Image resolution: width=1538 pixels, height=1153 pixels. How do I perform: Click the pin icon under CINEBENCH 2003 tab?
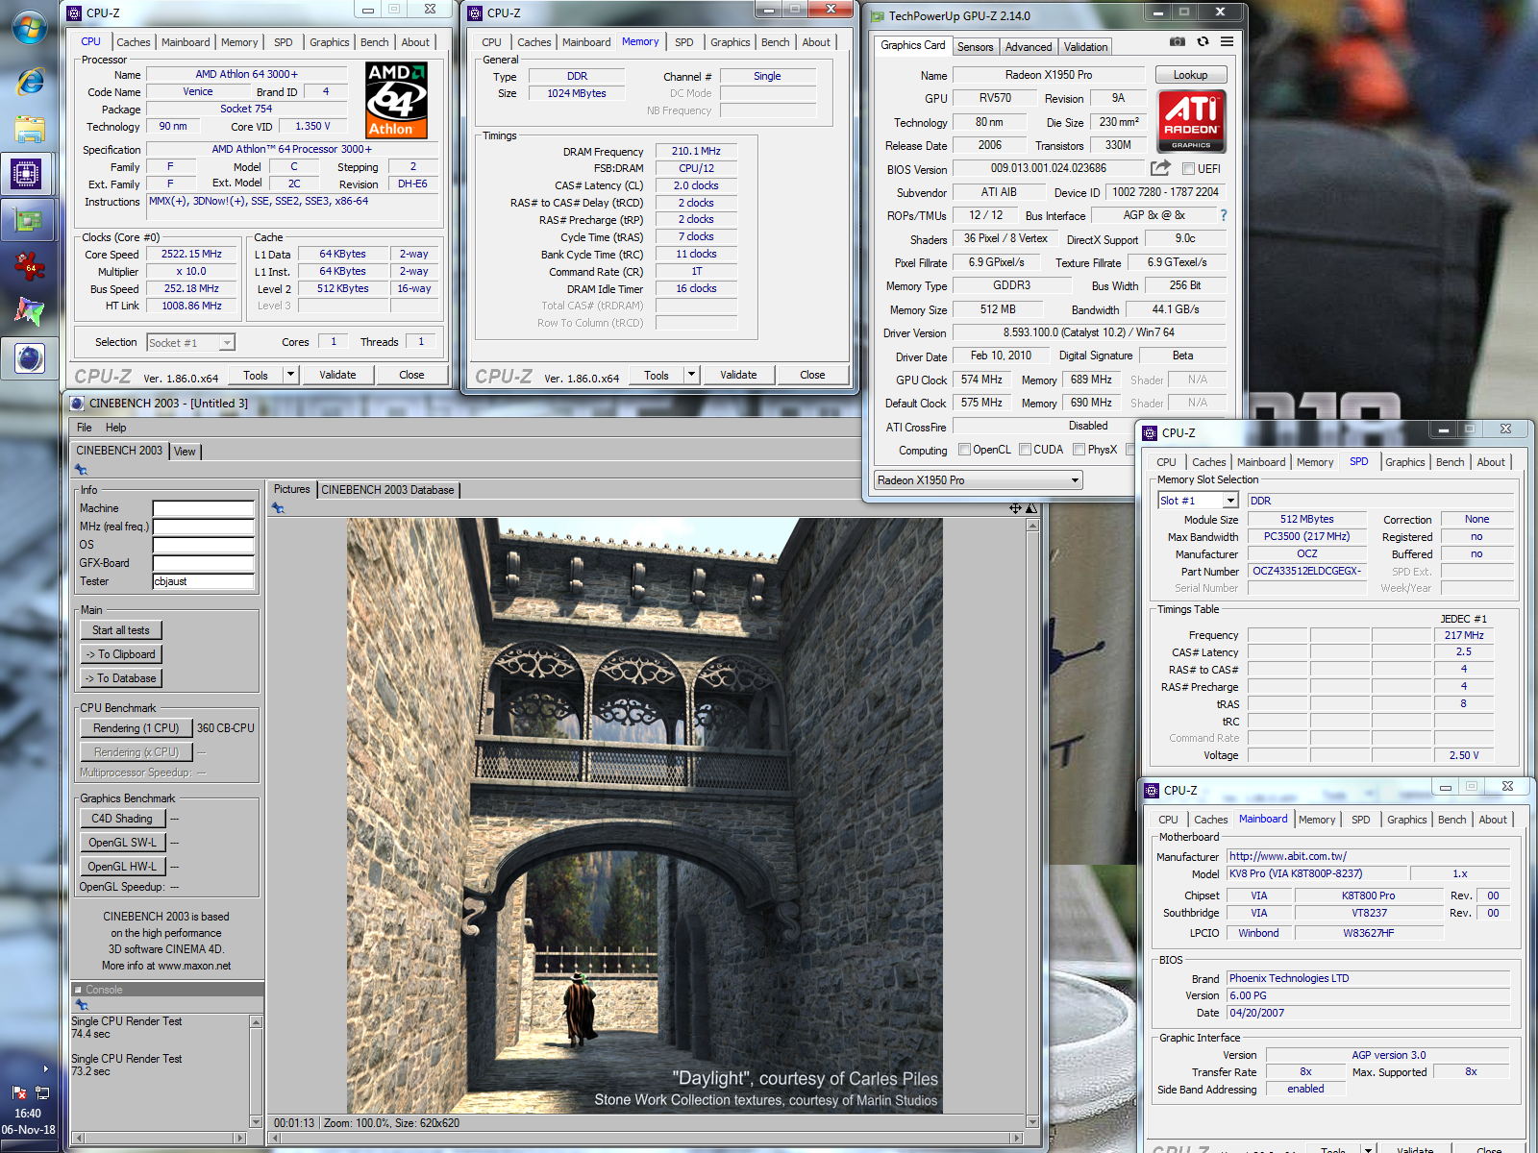click(x=81, y=470)
